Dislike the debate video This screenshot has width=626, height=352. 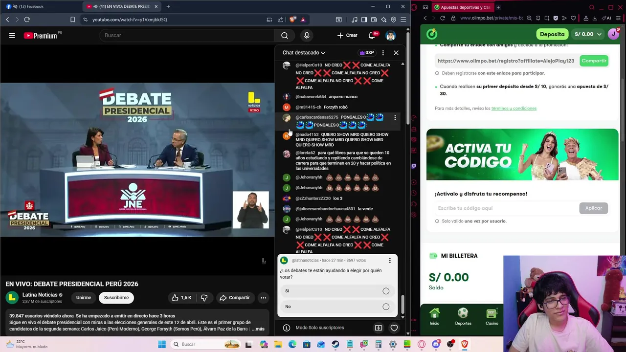pyautogui.click(x=204, y=298)
